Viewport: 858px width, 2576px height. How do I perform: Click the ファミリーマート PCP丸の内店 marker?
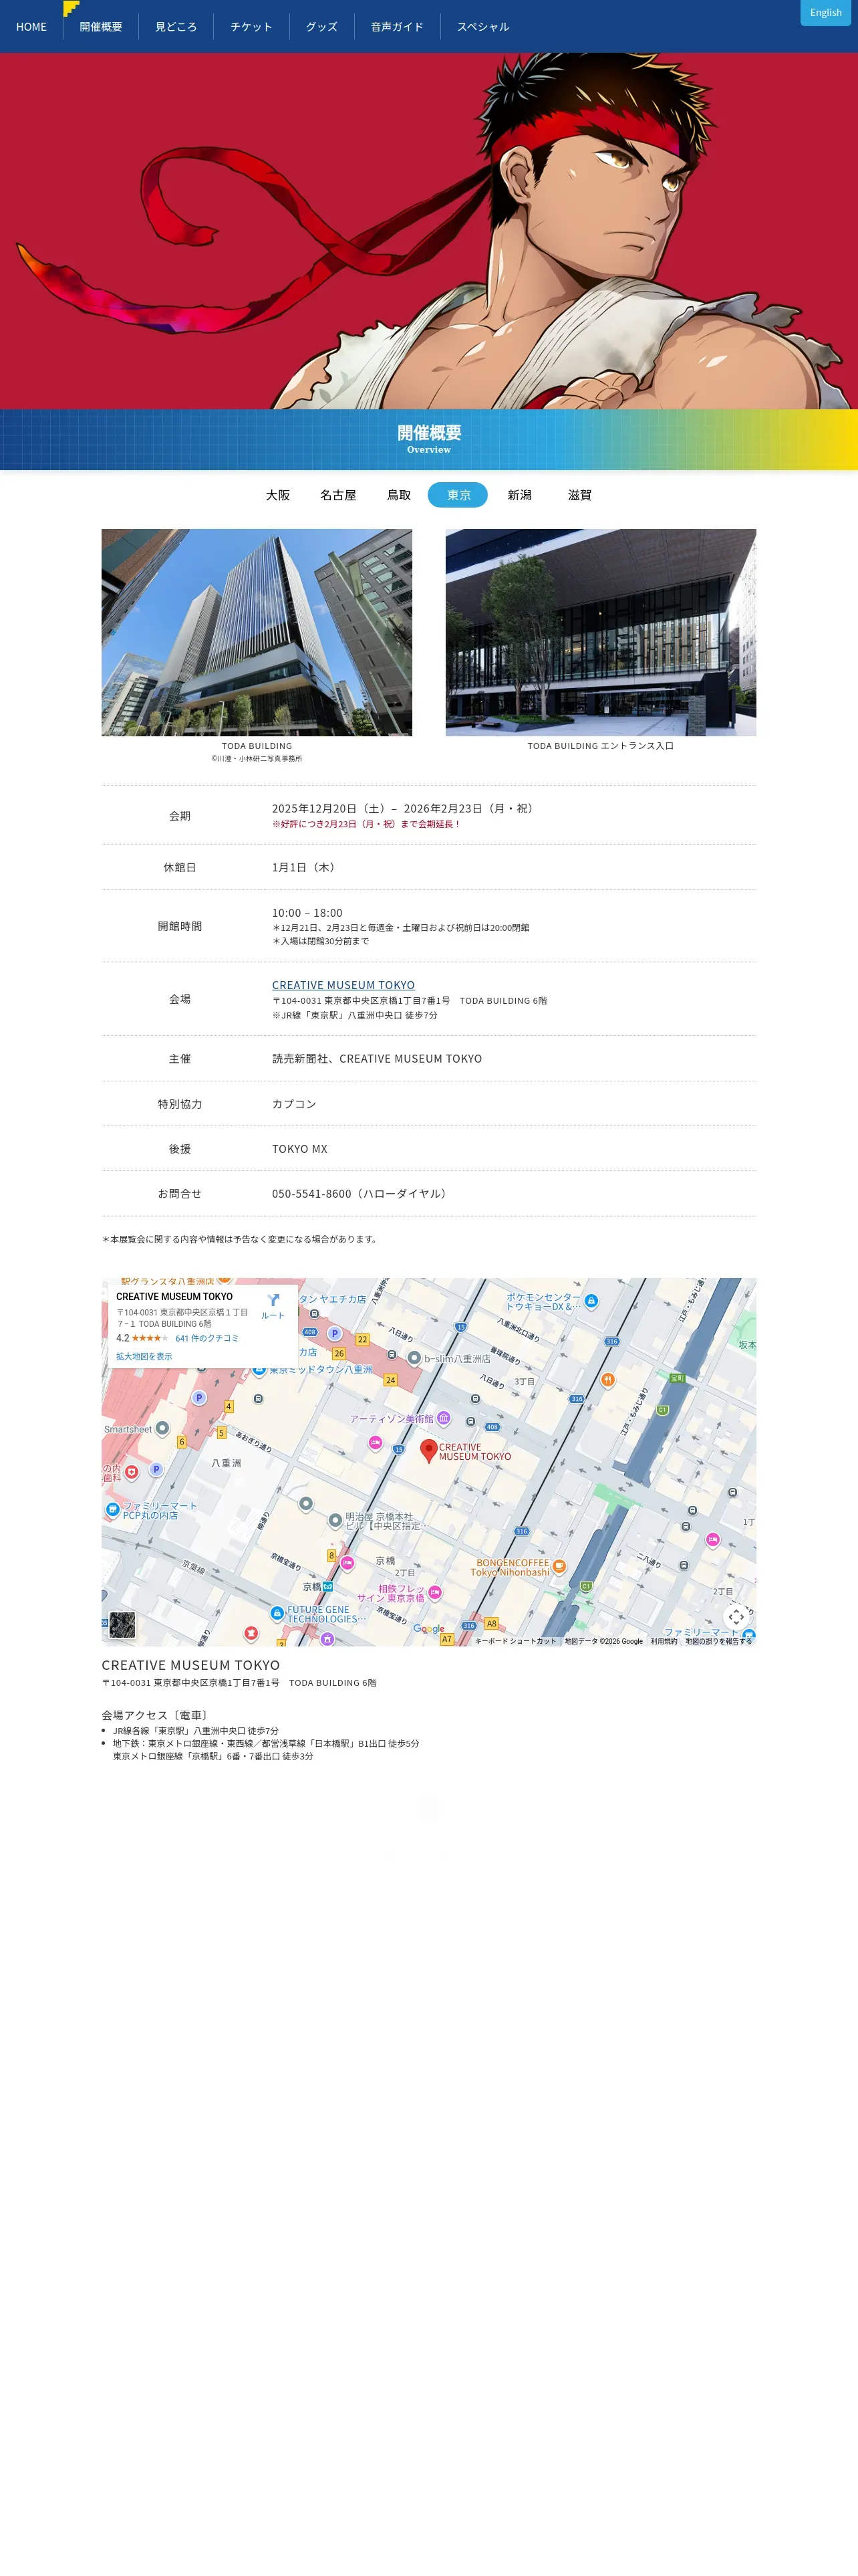click(113, 1510)
